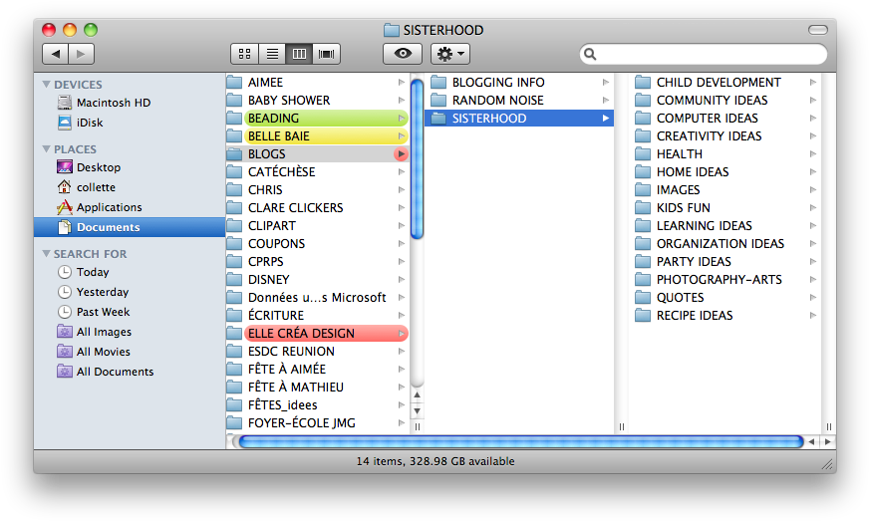The height and width of the screenshot is (521, 869).
Task: Go back with the left arrow button
Action: 55,54
